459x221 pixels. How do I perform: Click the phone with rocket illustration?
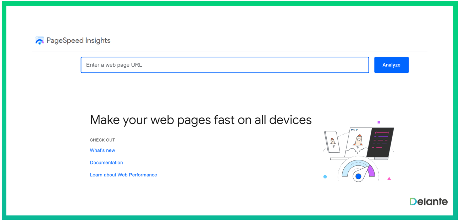point(332,141)
